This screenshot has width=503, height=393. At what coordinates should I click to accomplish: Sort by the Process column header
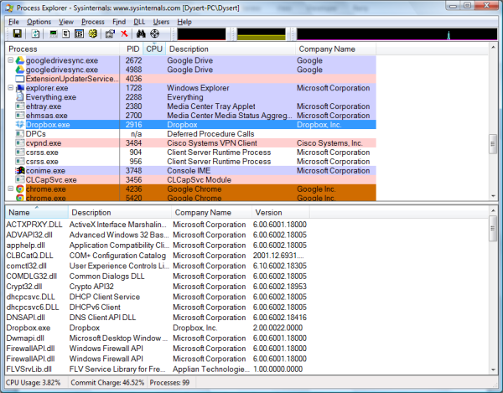(x=63, y=49)
